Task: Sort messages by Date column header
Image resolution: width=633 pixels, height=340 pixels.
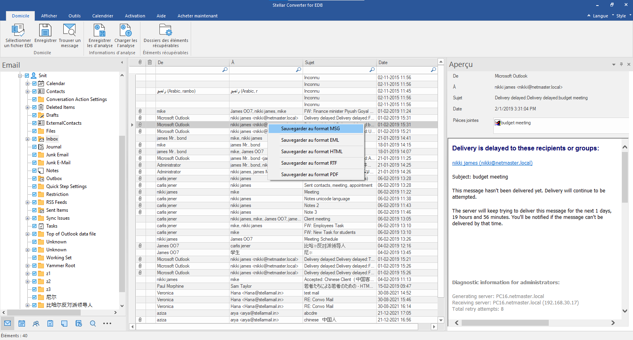Action: (x=407, y=62)
